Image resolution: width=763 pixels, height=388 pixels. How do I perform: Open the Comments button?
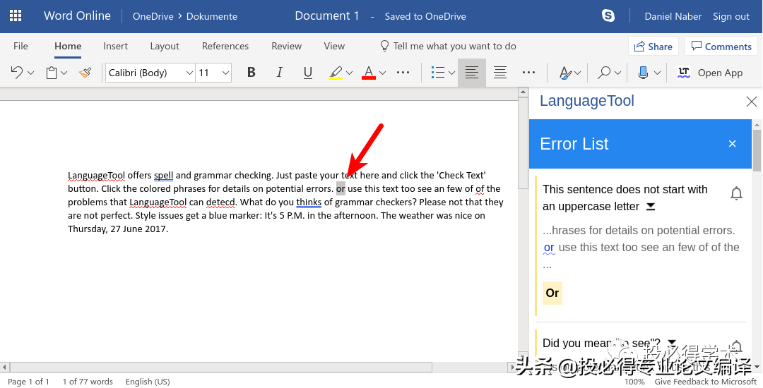click(721, 47)
